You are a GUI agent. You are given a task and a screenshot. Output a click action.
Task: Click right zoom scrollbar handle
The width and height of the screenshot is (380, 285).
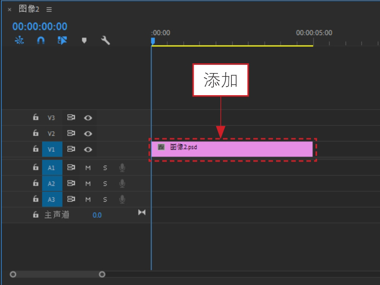click(x=102, y=274)
